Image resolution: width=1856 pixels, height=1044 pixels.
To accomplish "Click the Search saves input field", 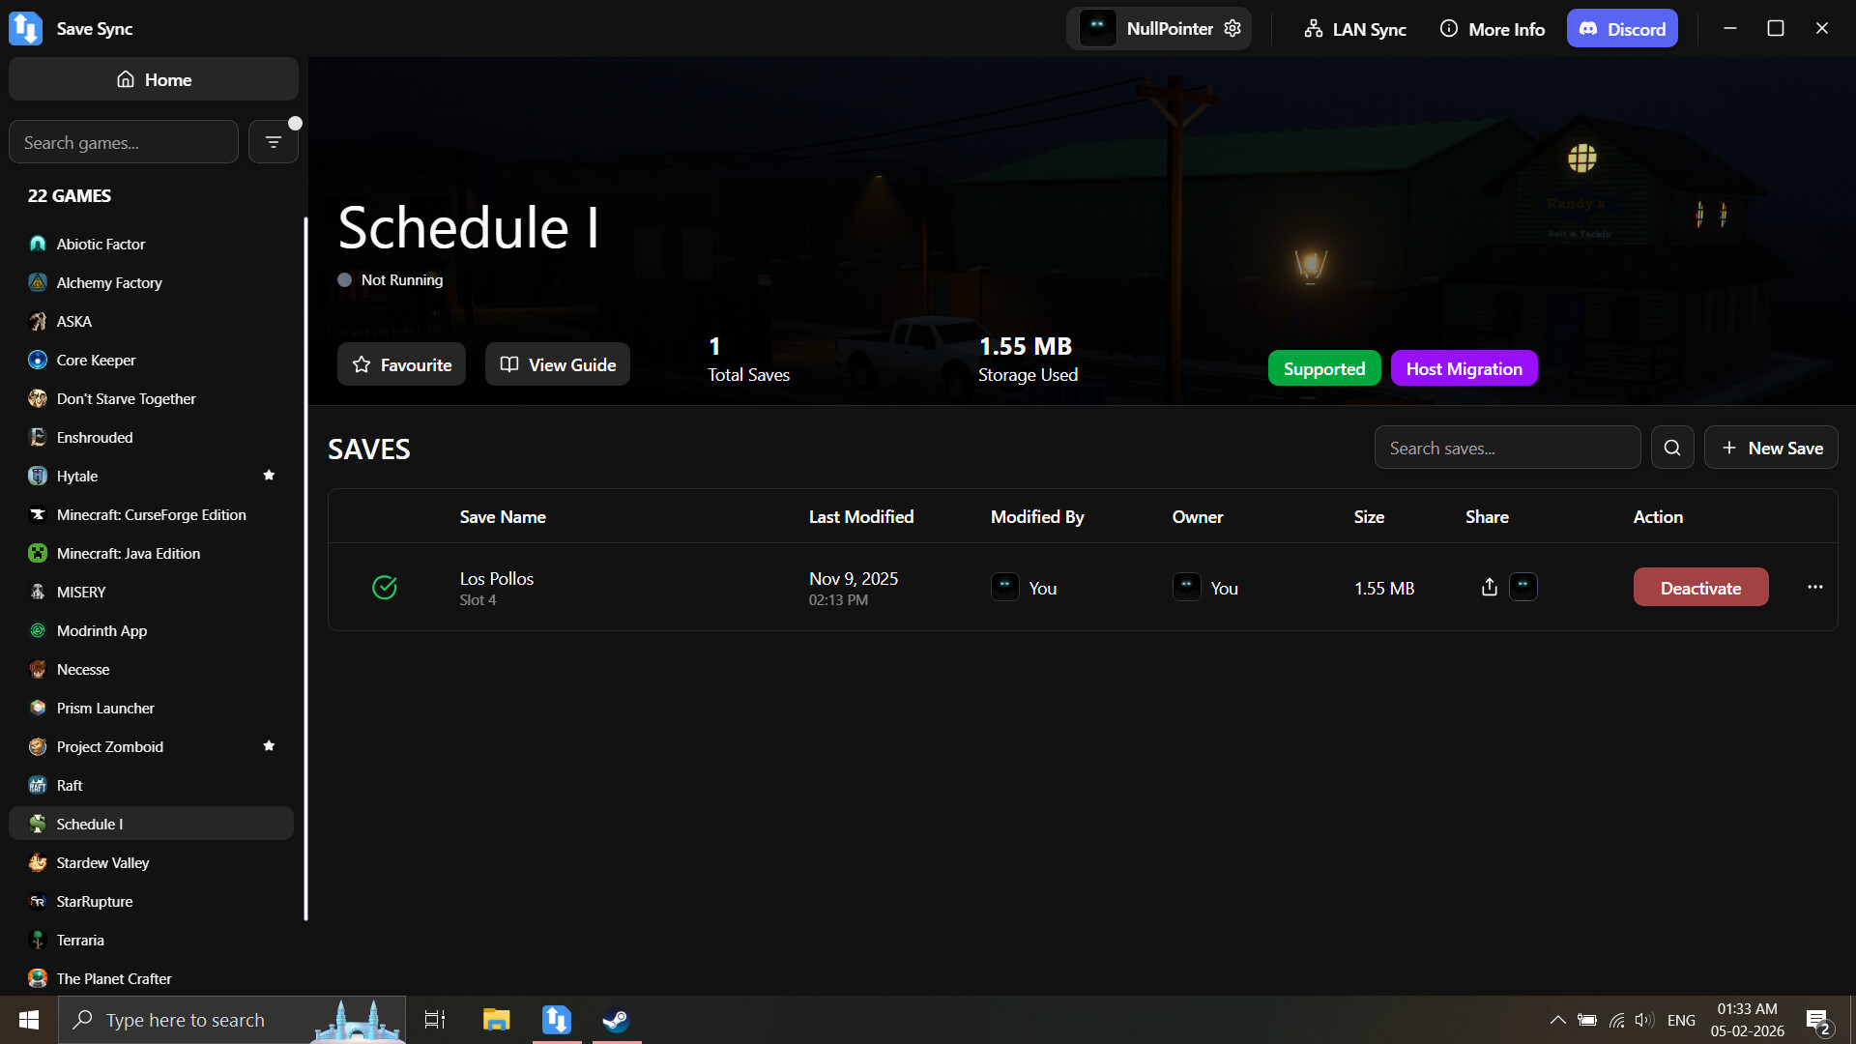I will (1506, 447).
